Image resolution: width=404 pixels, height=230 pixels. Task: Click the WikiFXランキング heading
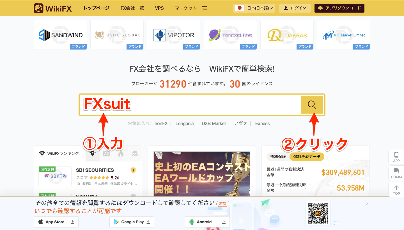point(63,153)
